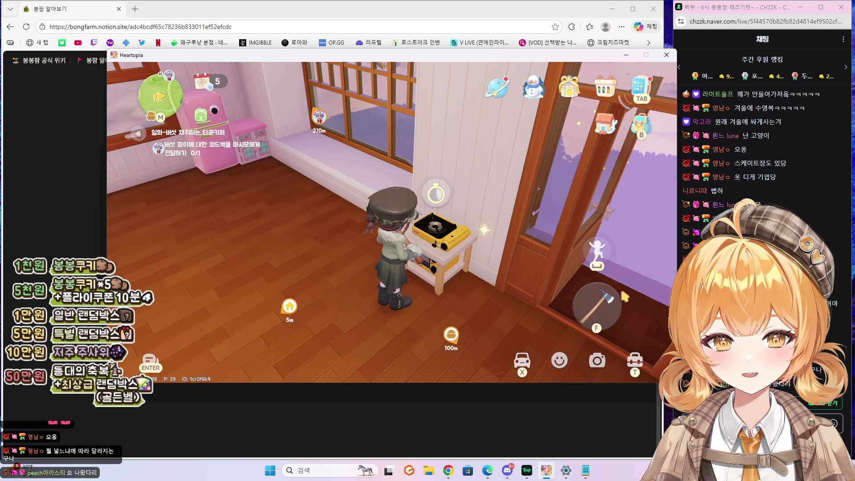Open the gift box rewards icon

(569, 87)
